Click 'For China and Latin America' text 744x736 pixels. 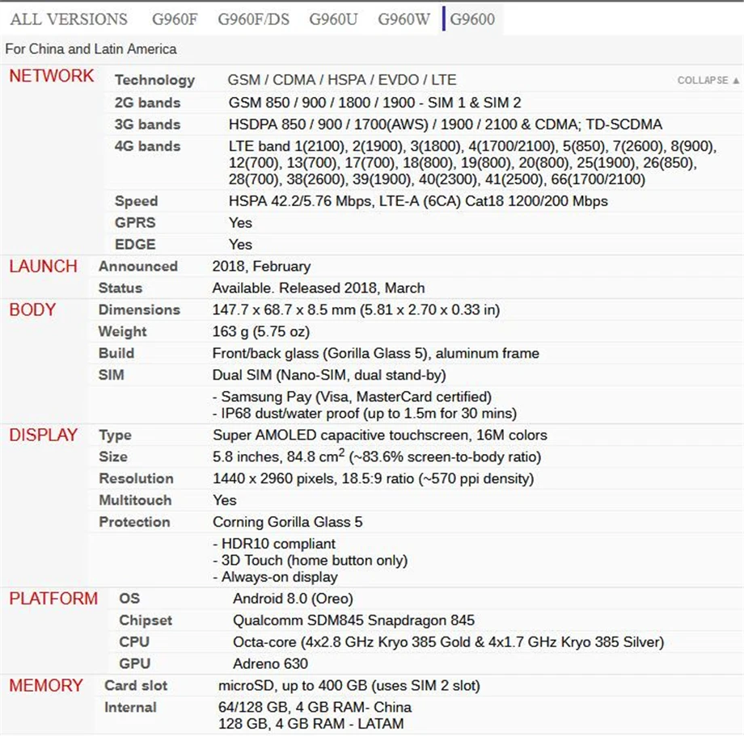[x=91, y=48]
